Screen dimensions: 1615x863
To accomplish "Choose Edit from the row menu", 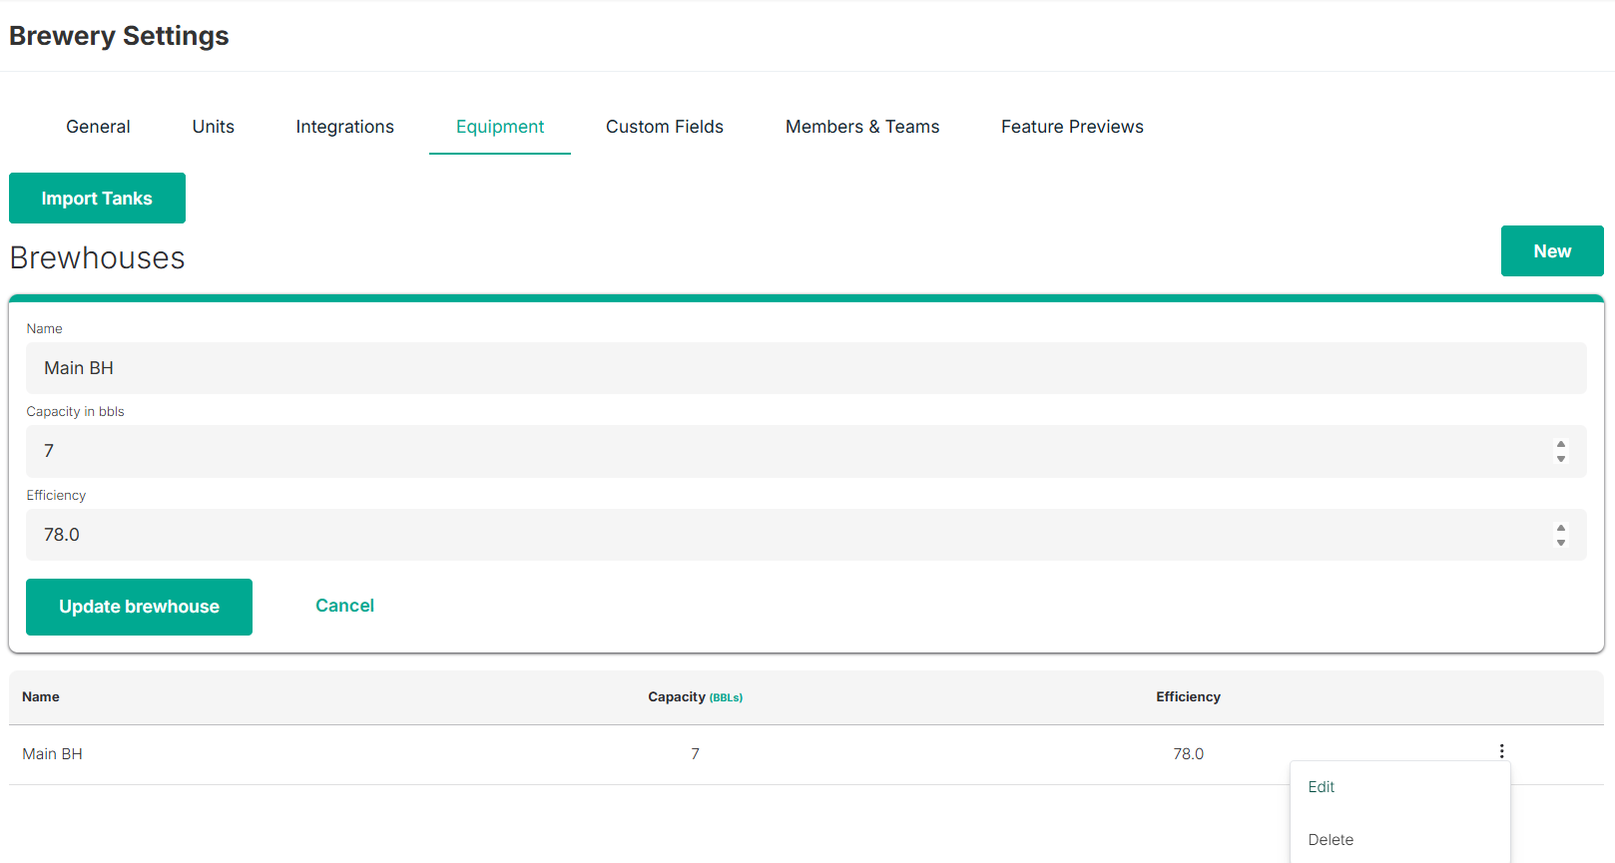I will [1399, 787].
